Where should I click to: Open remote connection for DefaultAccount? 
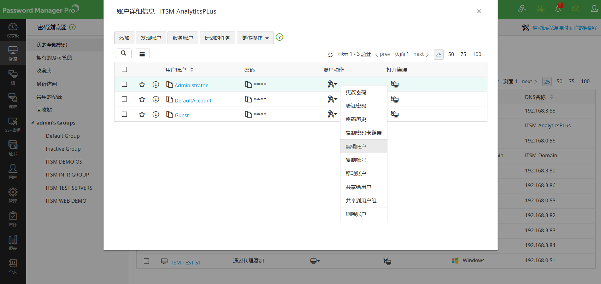(395, 99)
